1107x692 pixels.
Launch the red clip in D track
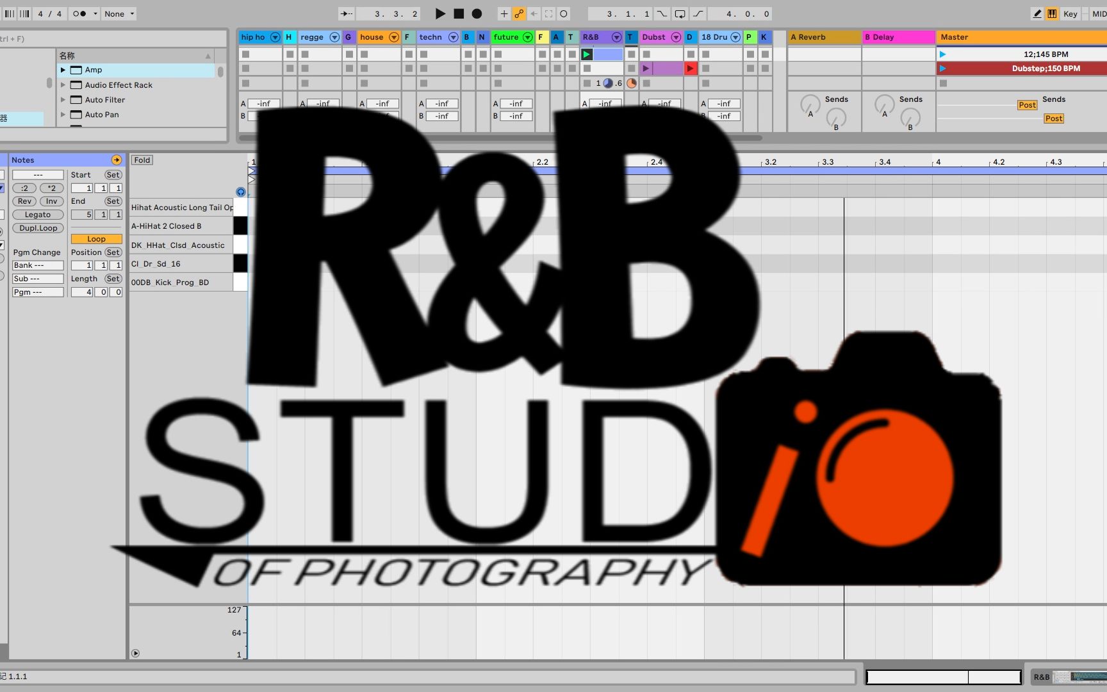690,69
